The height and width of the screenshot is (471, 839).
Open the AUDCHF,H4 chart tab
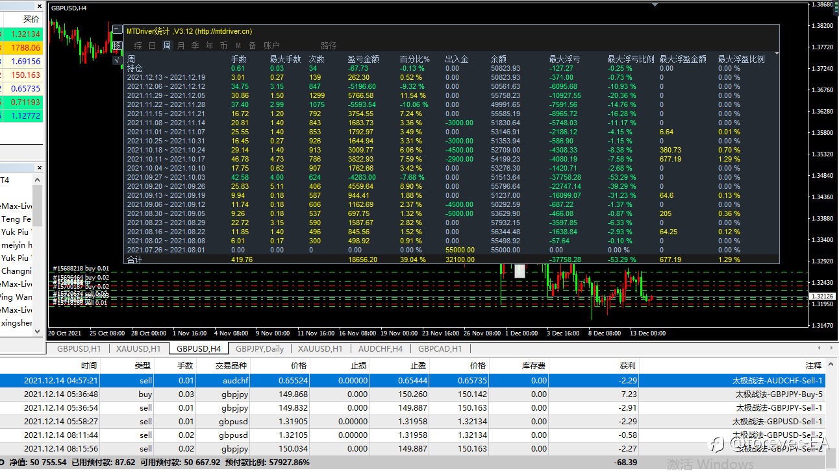click(381, 349)
